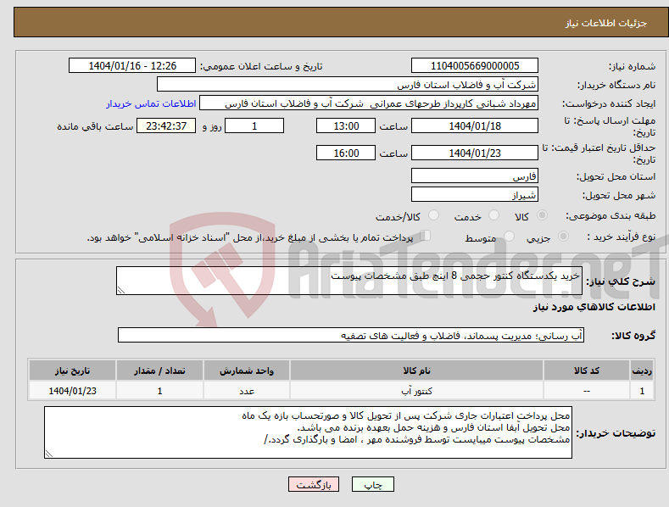Click the نام دستگاه خریدار field

pyautogui.click(x=348, y=85)
